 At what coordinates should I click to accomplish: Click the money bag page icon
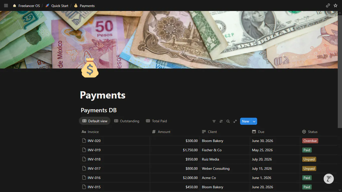point(90,68)
